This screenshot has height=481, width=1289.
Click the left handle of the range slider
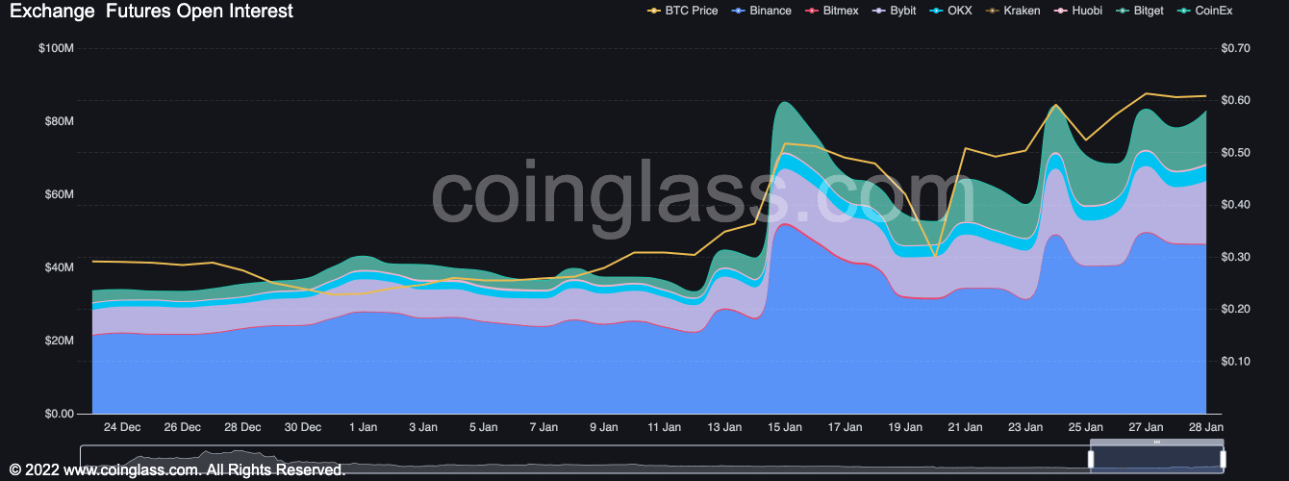[x=1091, y=458]
